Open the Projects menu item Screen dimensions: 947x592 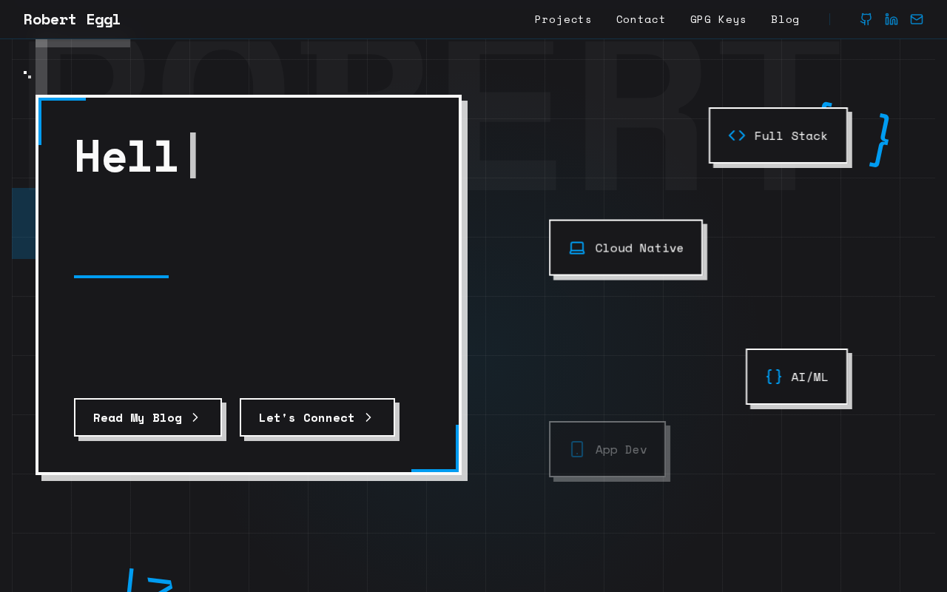563,19
